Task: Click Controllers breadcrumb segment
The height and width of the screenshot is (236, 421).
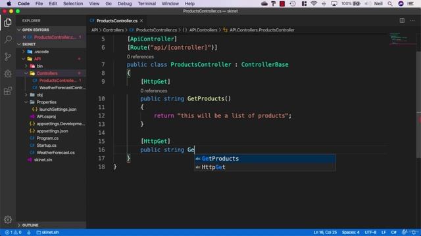Action: (113, 30)
